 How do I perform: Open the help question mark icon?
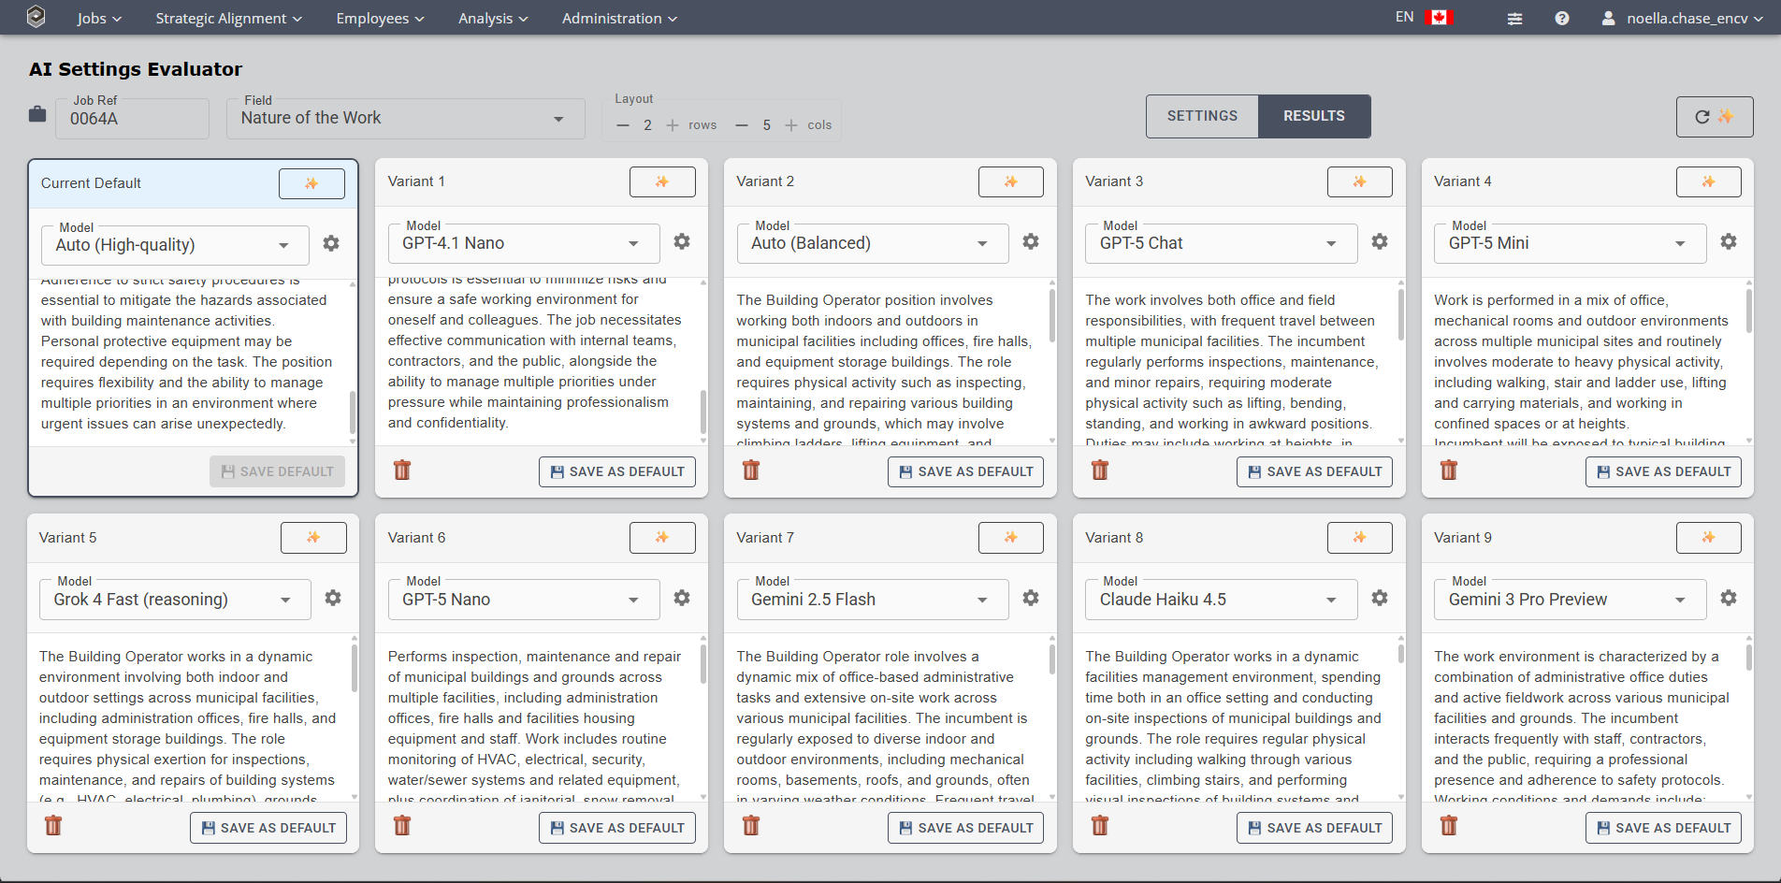pos(1561,19)
